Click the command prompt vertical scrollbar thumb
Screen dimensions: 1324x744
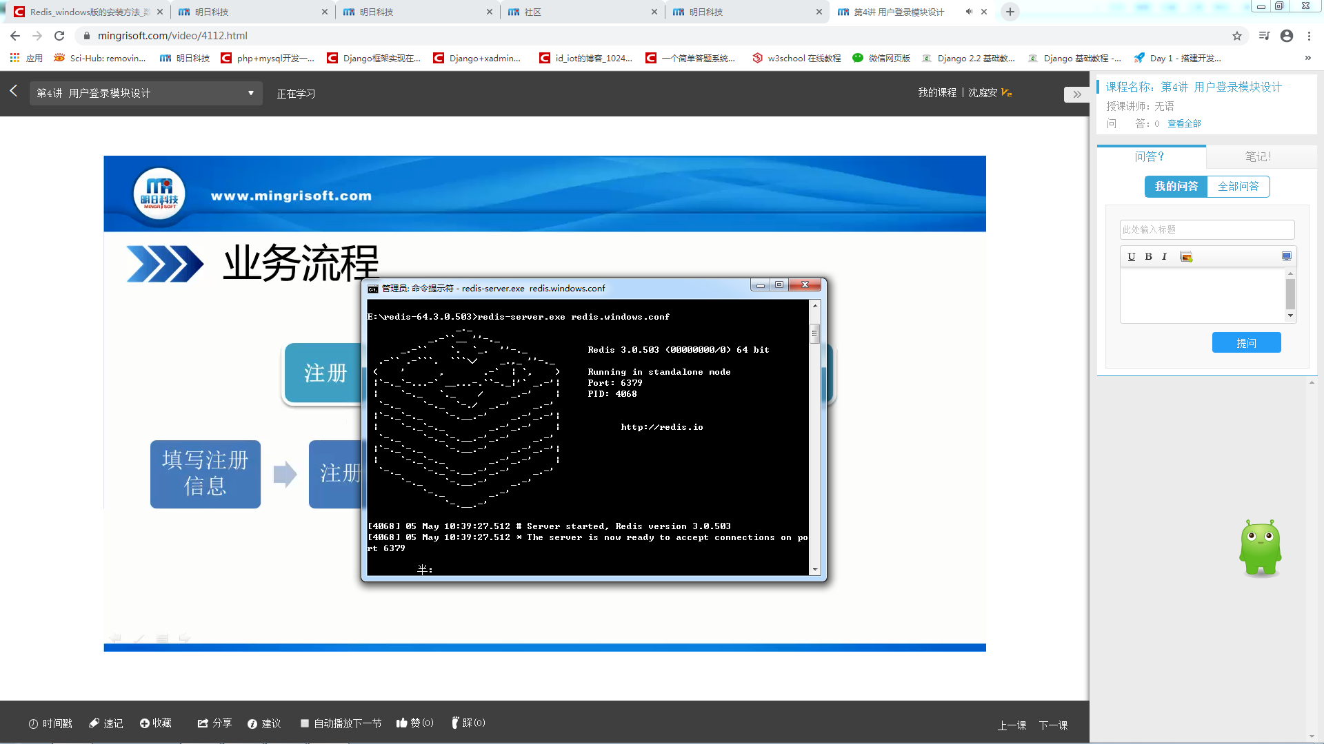(814, 333)
